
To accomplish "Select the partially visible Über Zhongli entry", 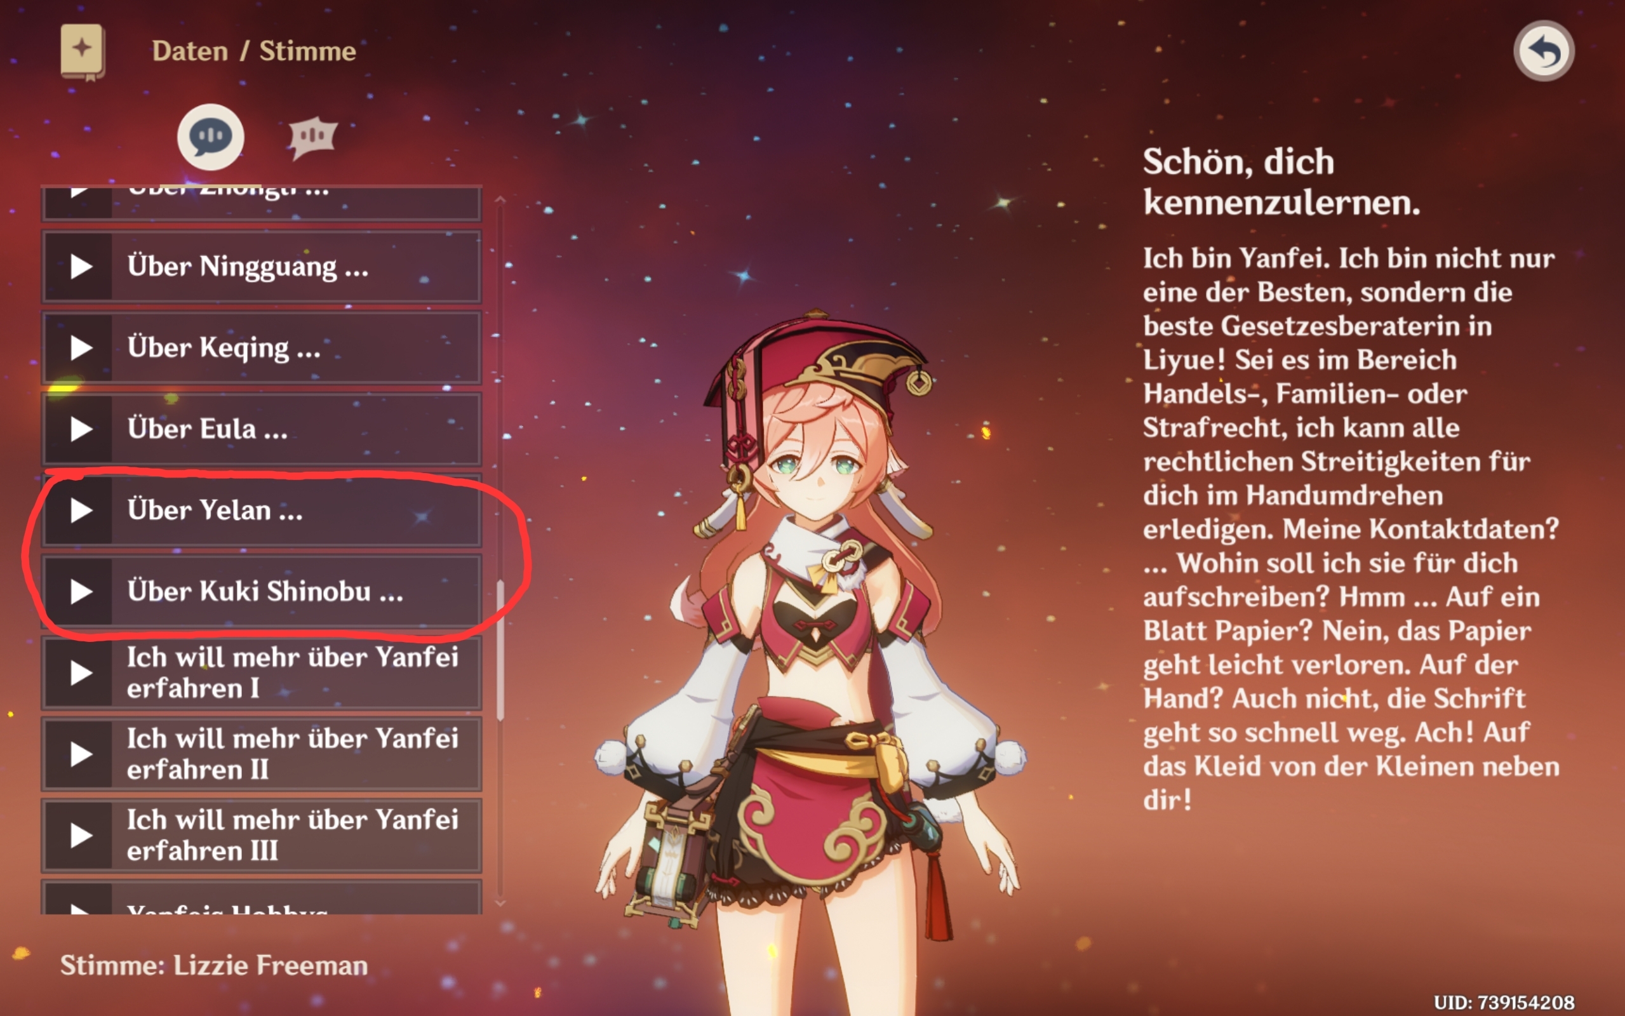I will (x=262, y=203).
